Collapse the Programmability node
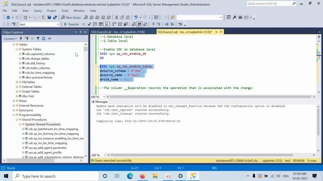The image size is (323, 181). coord(14,115)
